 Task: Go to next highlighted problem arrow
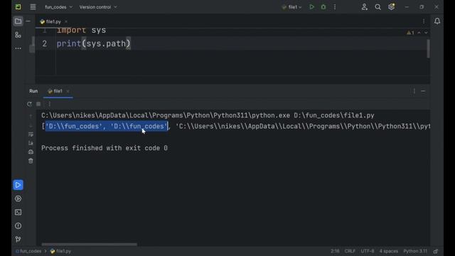point(426,33)
